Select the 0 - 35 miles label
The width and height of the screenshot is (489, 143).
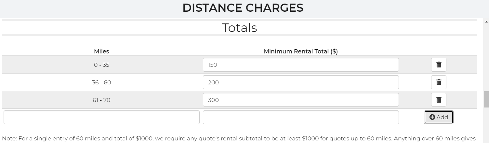(101, 65)
